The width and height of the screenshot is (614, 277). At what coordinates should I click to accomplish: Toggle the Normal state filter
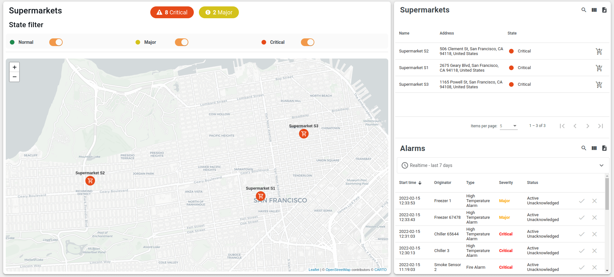[56, 42]
